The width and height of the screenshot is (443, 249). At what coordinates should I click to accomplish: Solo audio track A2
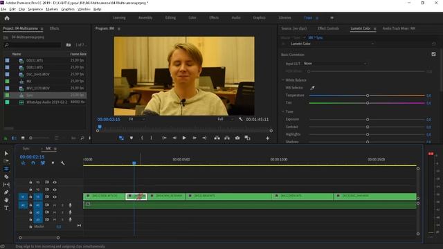62,212
